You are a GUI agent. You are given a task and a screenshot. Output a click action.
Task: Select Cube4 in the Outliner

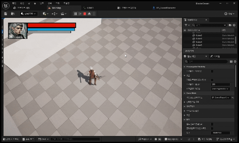[x=199, y=42]
